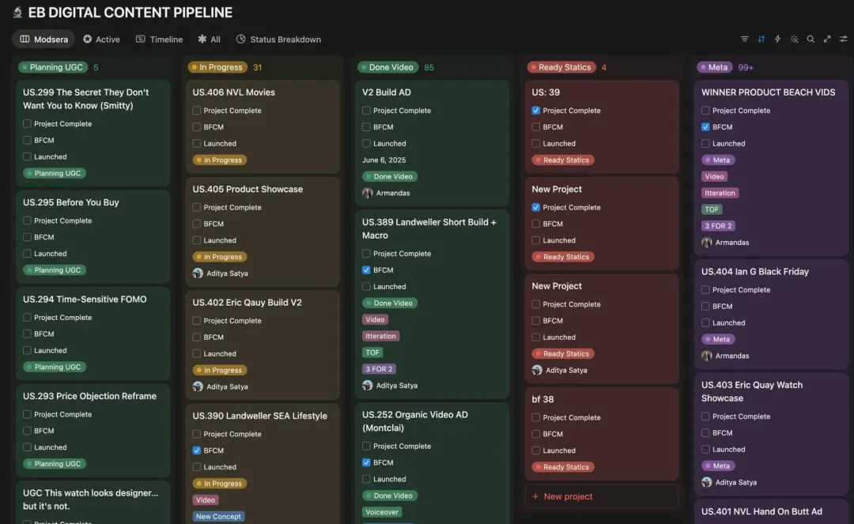Click the EB DIGITAL CONTENT PIPELINE title
The height and width of the screenshot is (524, 854).
pos(130,12)
